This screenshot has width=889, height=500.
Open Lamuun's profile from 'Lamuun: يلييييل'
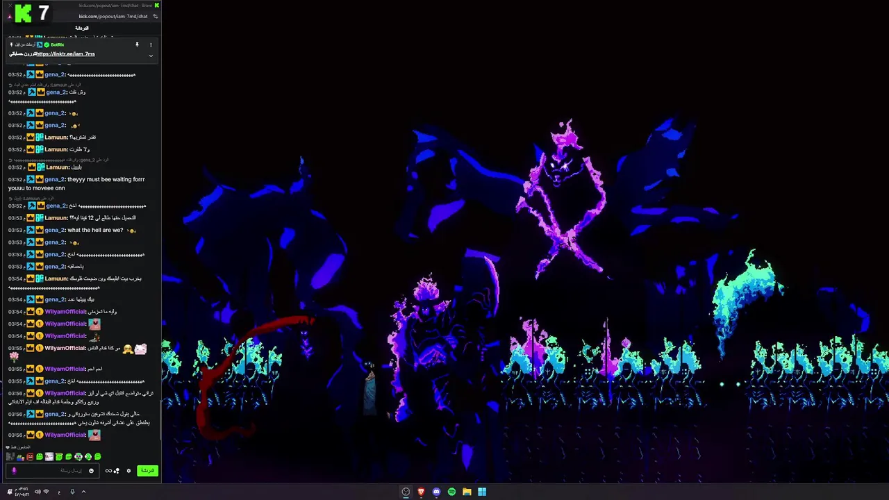[x=56, y=167]
